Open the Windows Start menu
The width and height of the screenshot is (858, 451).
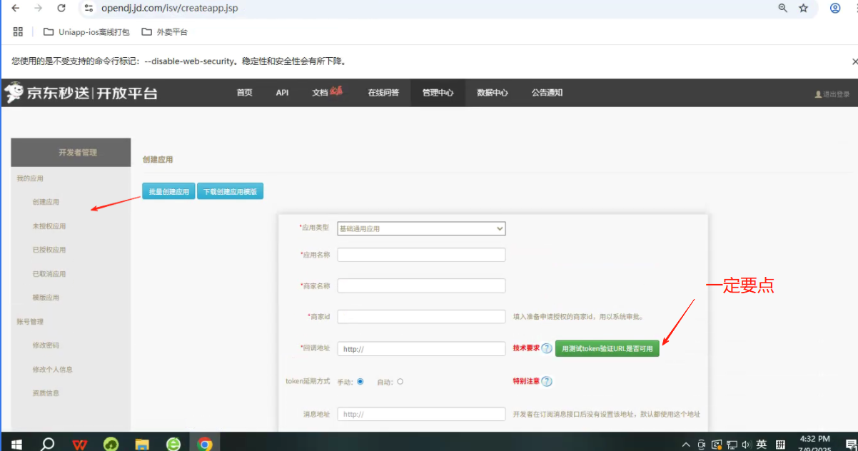click(x=16, y=444)
